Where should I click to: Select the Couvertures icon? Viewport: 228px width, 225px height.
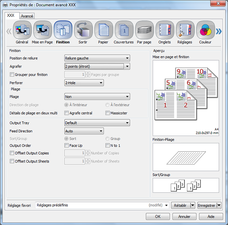[x=124, y=30]
